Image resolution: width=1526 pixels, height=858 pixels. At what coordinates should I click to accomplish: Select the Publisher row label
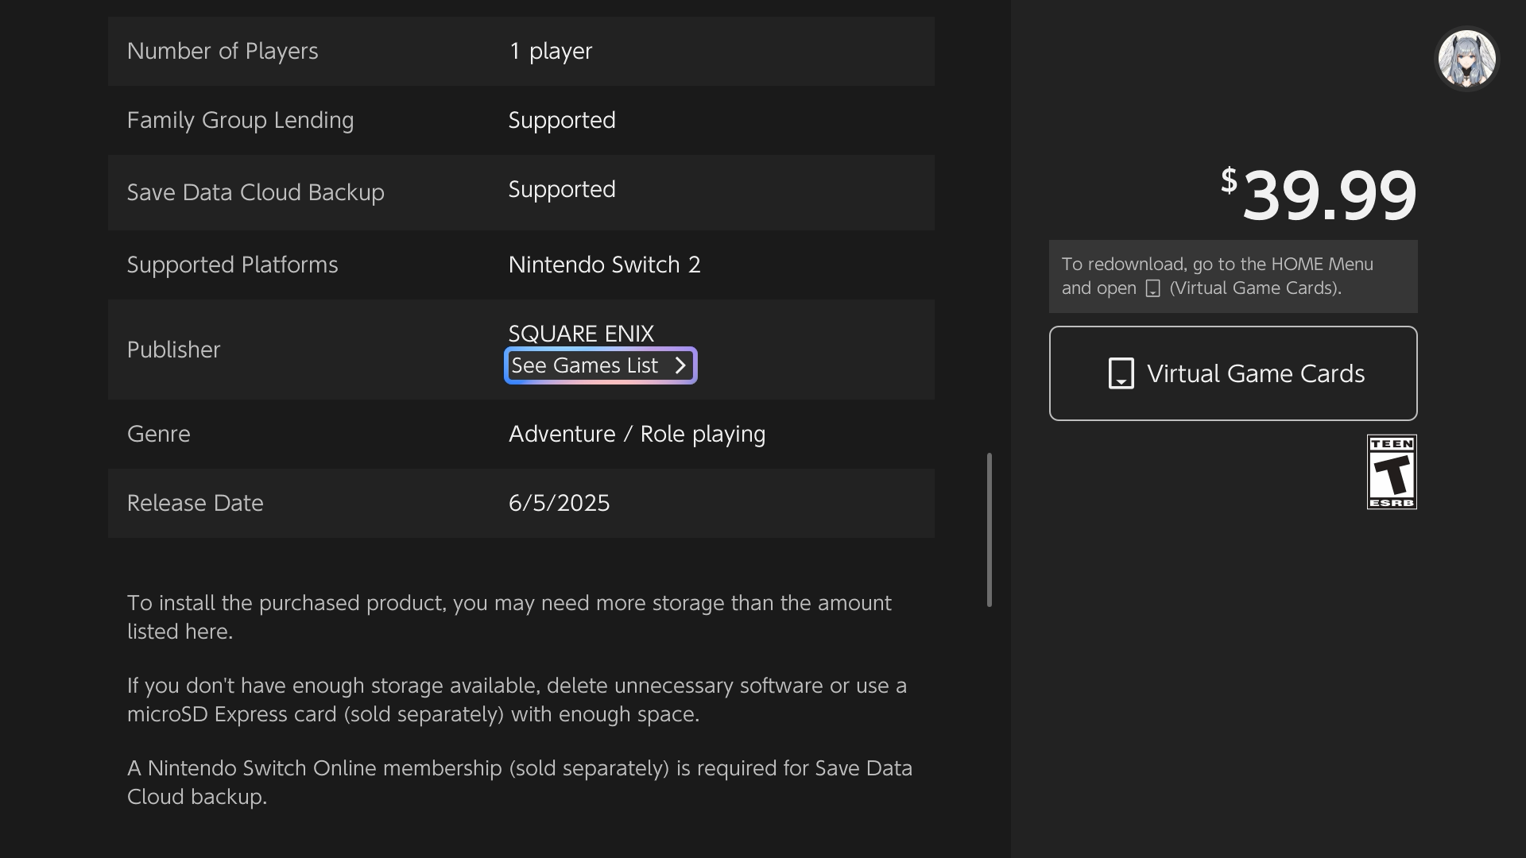173,350
